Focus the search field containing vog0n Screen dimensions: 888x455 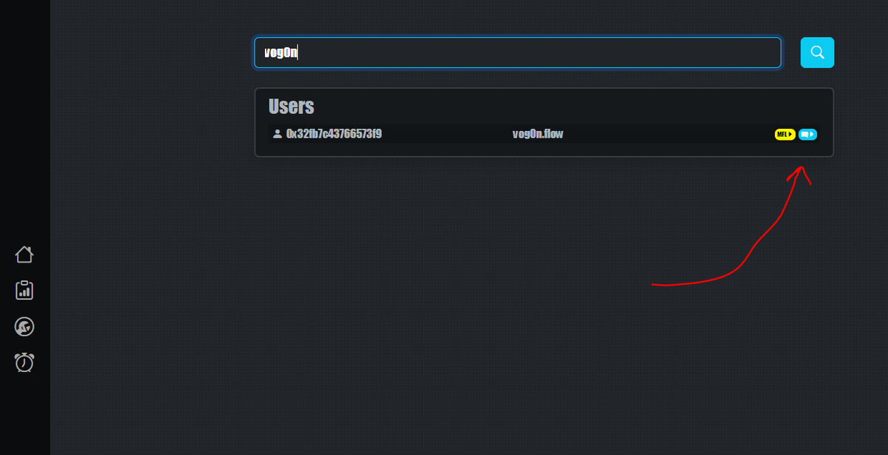coord(518,53)
